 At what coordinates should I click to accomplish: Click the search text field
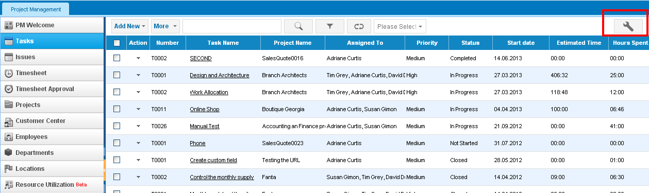click(232, 26)
